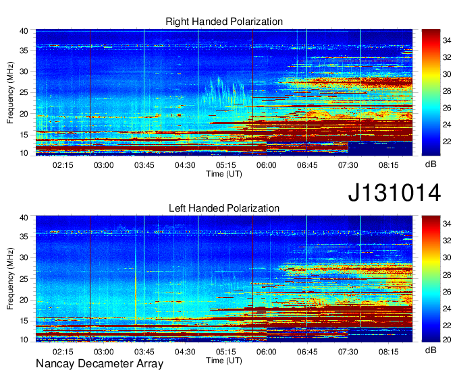Viewport: 459px width, 372px height.
Task: Click the dB label under the Right Handed color bar
Action: click(x=431, y=164)
